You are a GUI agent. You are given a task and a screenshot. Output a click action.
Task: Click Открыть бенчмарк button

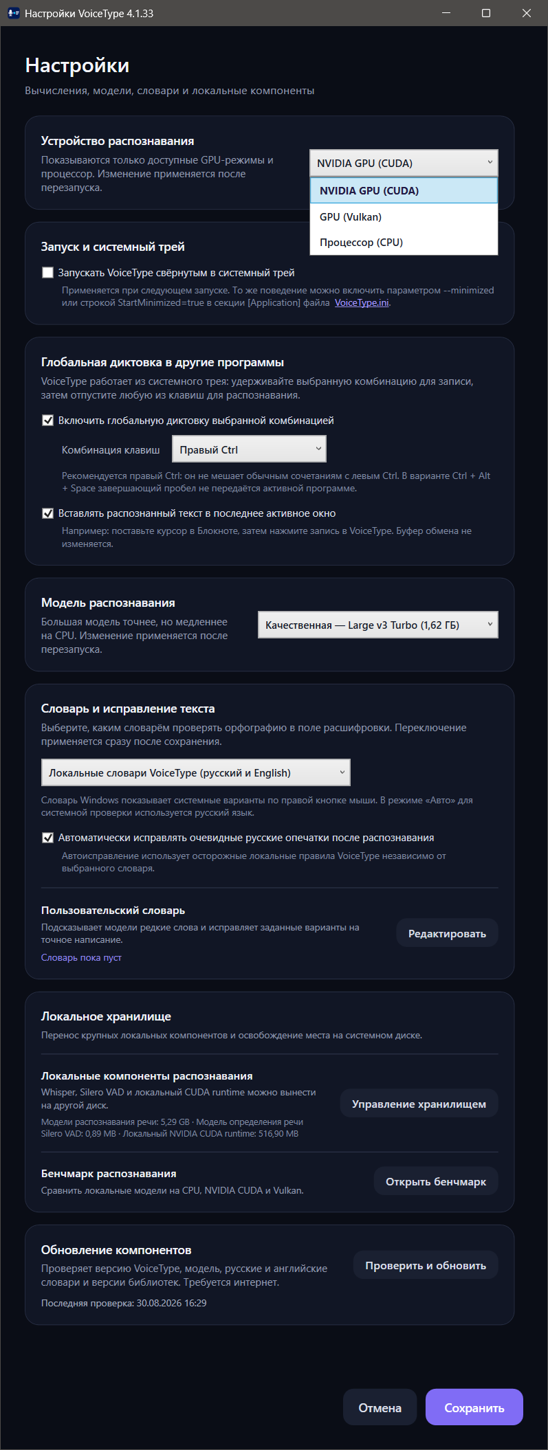coord(436,1181)
